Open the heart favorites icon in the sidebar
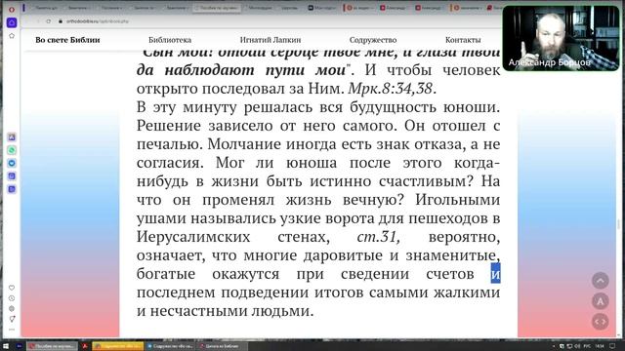The width and height of the screenshot is (625, 351). 12,288
